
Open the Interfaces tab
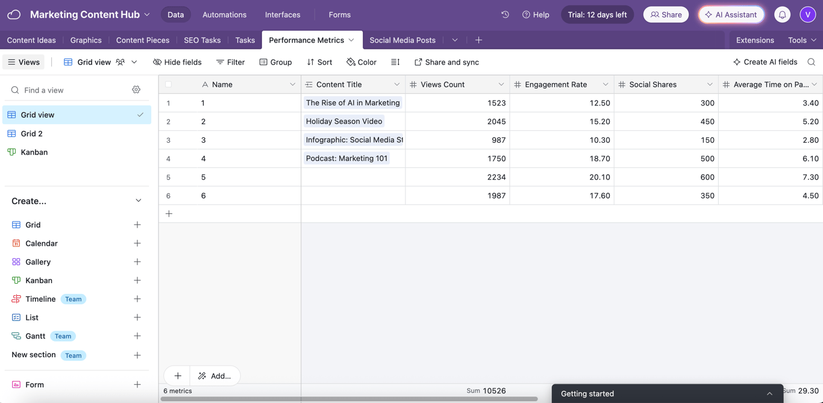tap(283, 14)
